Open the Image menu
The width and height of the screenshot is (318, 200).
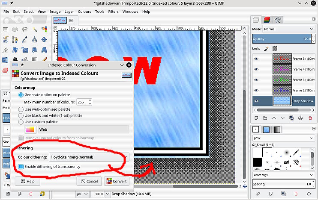pos(55,12)
